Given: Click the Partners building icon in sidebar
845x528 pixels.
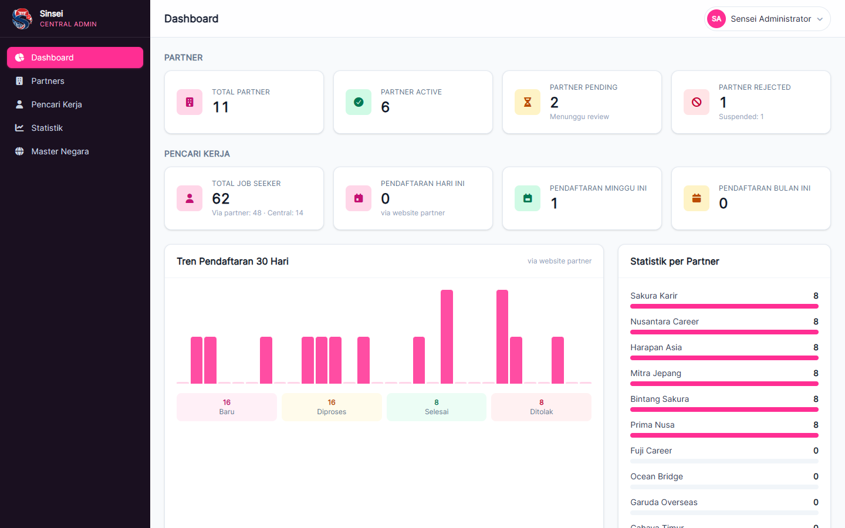Looking at the screenshot, I should coord(19,81).
